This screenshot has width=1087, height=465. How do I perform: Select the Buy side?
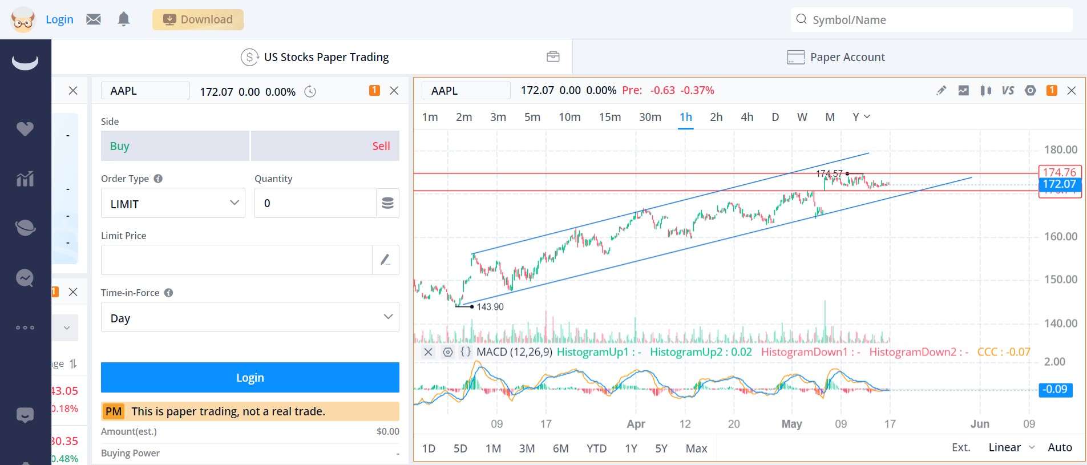click(175, 146)
